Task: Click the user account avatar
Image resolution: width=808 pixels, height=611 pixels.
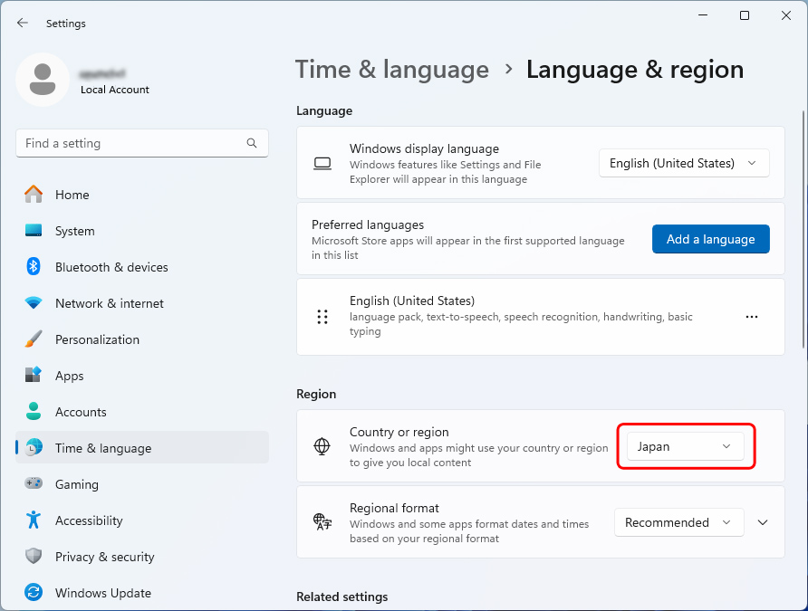Action: pyautogui.click(x=43, y=80)
